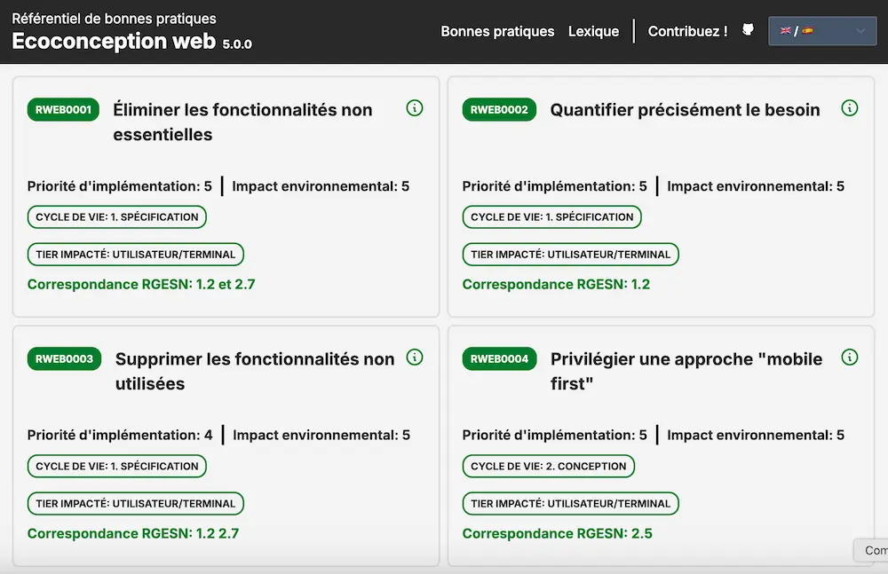Click Impact environnemental: 5 on RWEB0004 card
Screen dimensions: 888x574
[756, 435]
